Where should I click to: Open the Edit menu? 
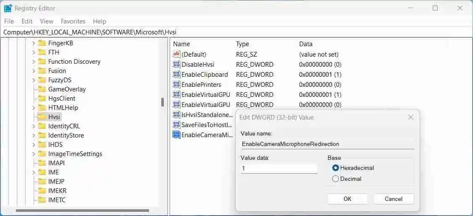point(27,21)
